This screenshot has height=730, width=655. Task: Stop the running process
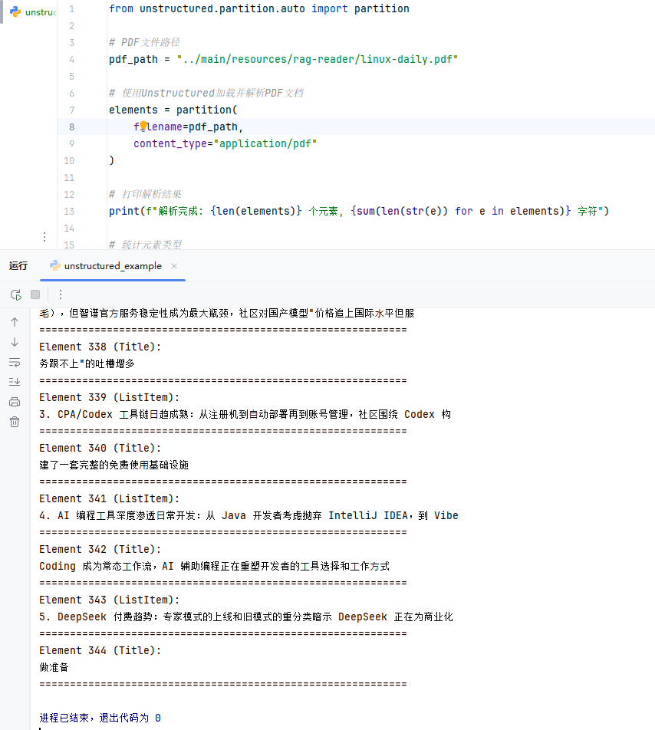(x=35, y=294)
